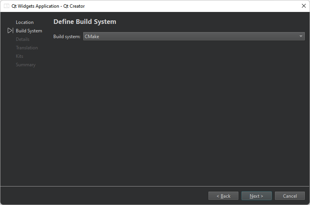The image size is (310, 205).
Task: Click the horizontal separator above the wizard buttons
Action: [155, 187]
